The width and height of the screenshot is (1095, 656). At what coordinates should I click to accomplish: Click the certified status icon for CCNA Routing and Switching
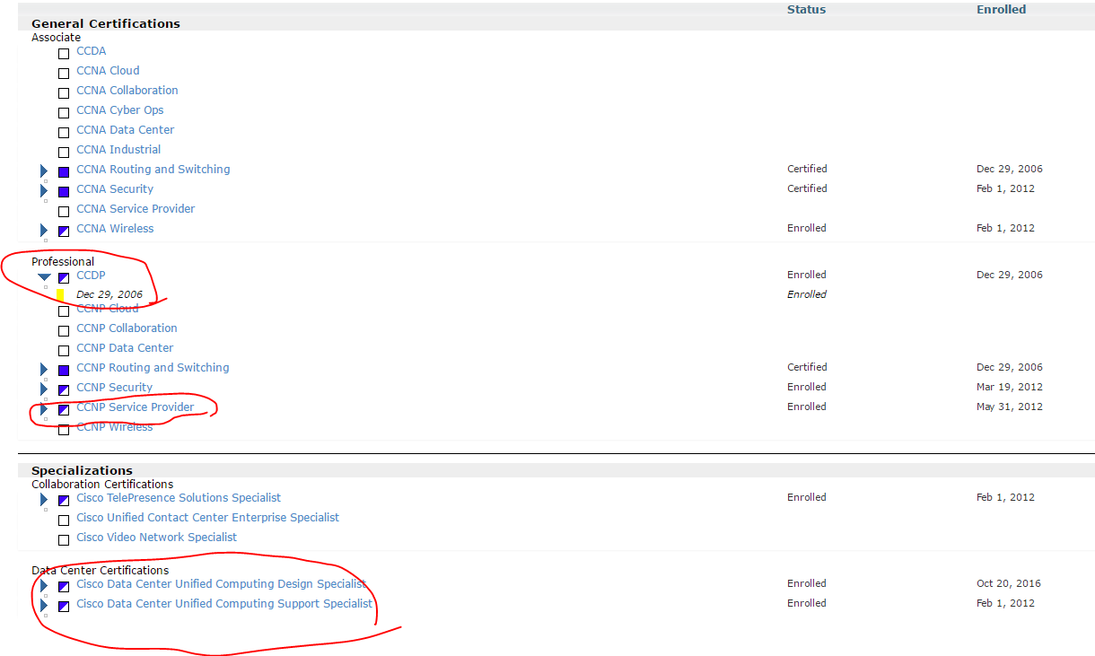coord(64,172)
